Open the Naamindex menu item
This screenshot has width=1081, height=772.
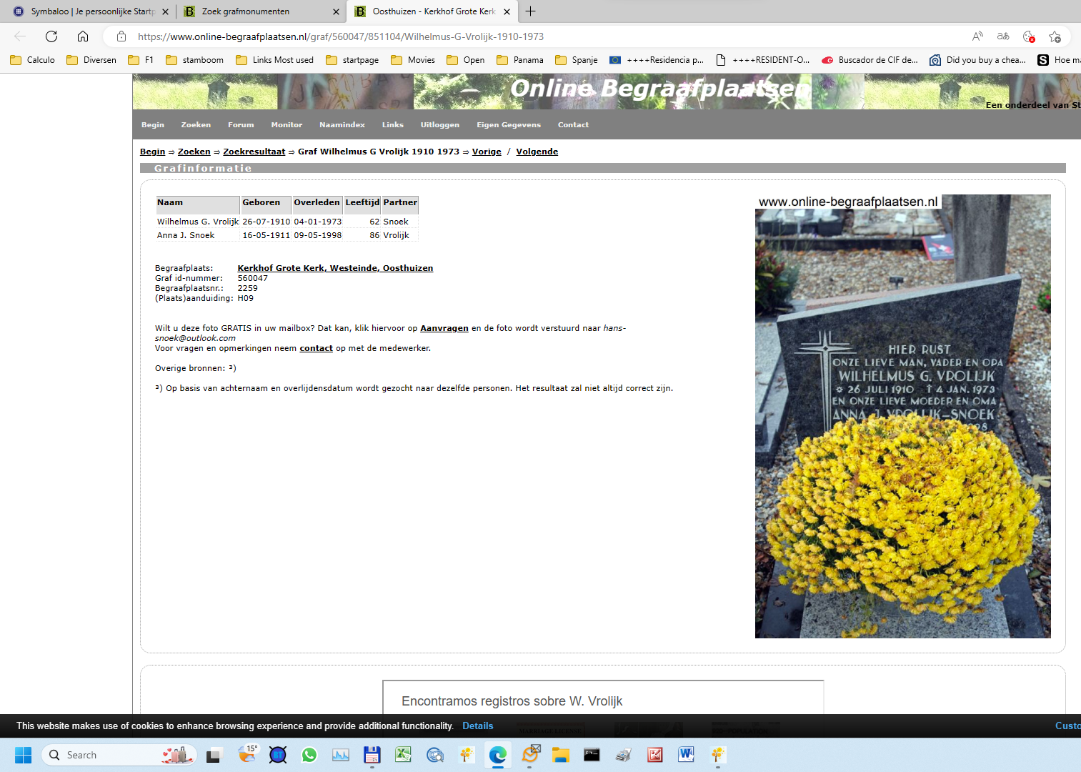342,125
